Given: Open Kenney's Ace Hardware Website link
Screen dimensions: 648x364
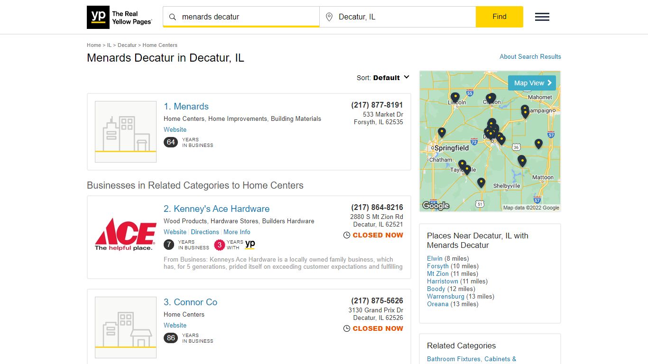Looking at the screenshot, I should [x=175, y=232].
